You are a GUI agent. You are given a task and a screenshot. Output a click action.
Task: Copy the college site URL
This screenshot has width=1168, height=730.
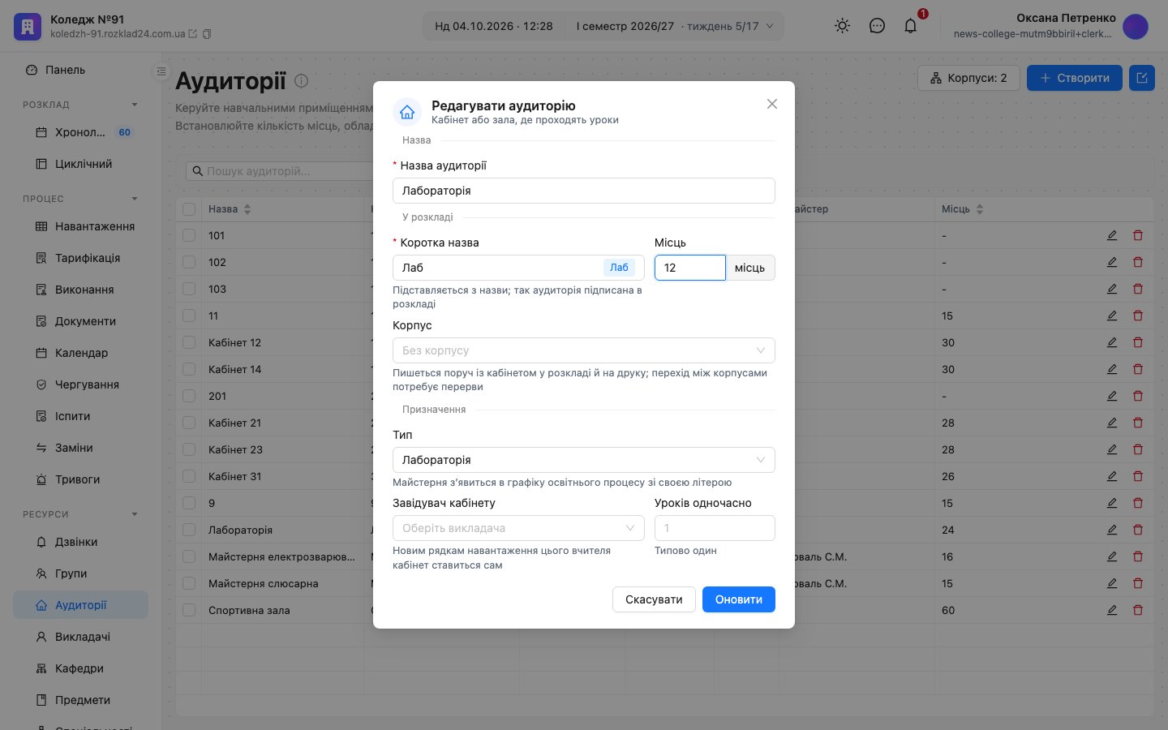coord(207,34)
